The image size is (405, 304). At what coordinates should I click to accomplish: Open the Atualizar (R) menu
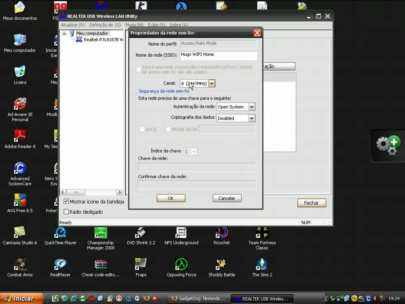click(x=73, y=25)
